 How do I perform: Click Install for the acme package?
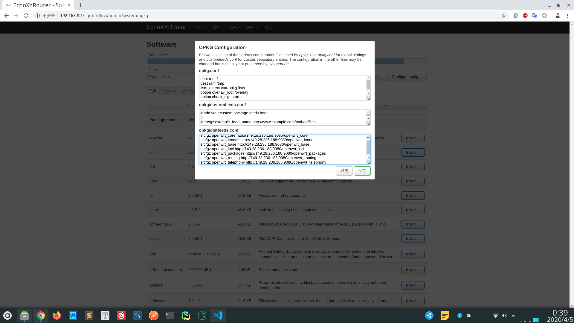413,210
